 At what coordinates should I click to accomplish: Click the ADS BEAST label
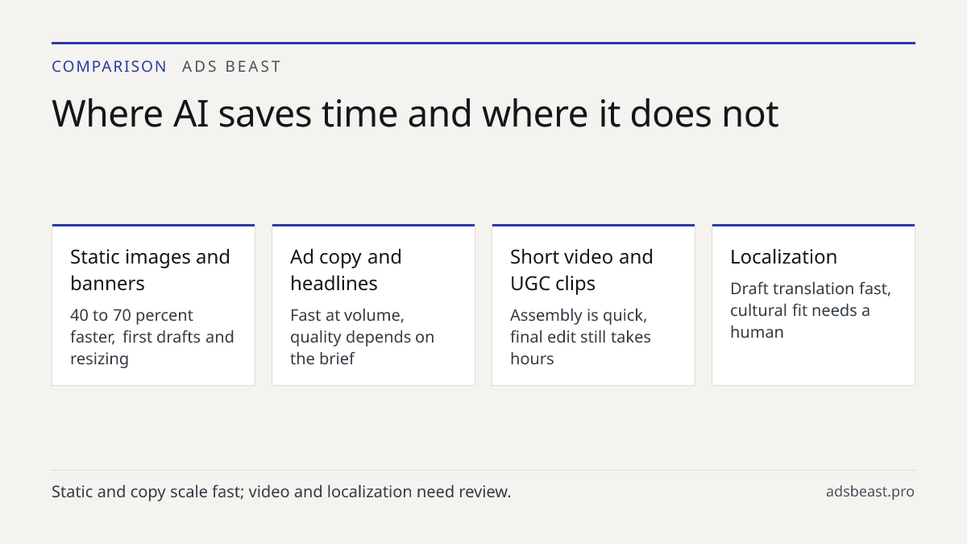[231, 67]
